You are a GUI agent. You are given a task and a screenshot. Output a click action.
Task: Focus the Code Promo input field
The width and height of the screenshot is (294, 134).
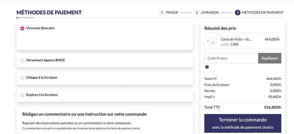coord(231,58)
